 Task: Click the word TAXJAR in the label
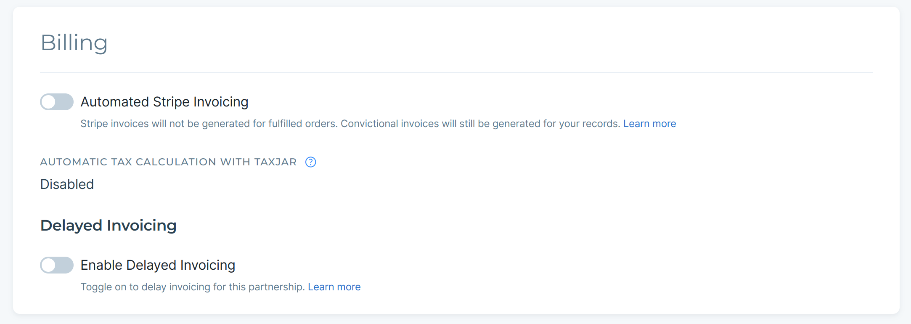point(275,162)
